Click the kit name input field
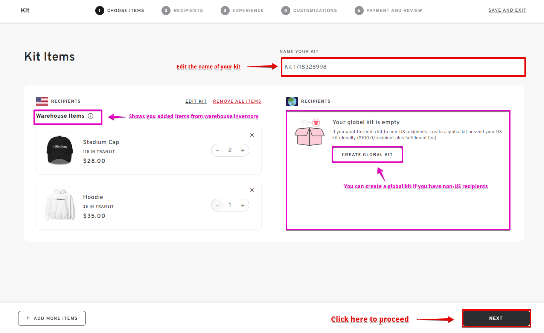Screen dimensions: 544x333 click(403, 67)
